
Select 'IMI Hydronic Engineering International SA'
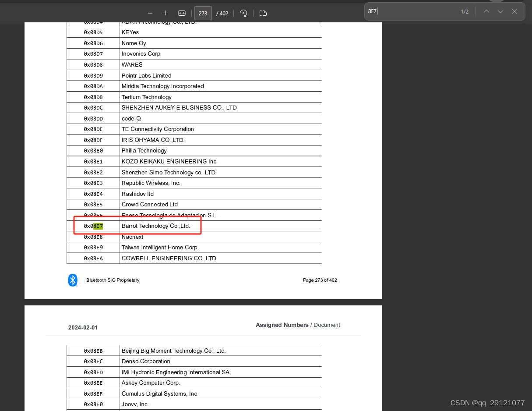point(176,372)
